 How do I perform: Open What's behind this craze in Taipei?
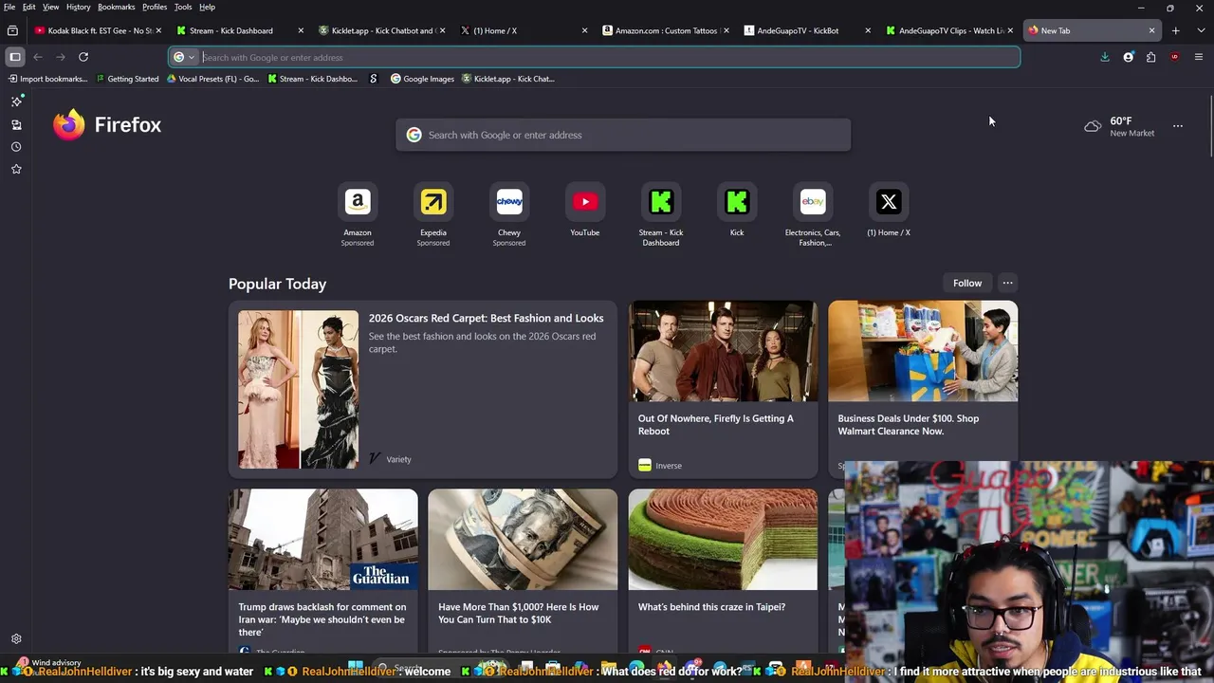click(x=723, y=569)
